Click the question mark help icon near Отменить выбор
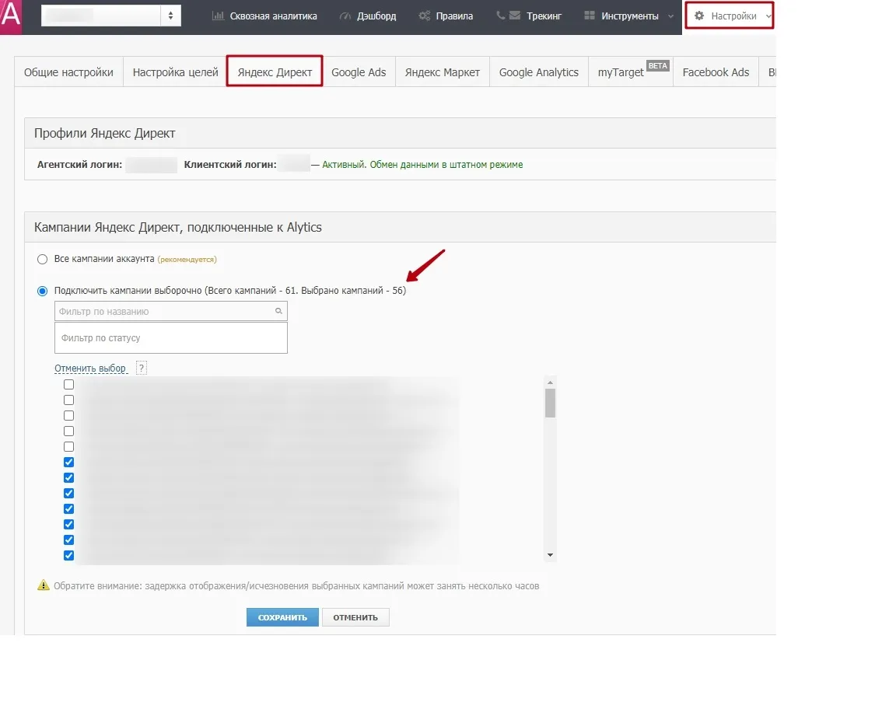Image resolution: width=896 pixels, height=709 pixels. pyautogui.click(x=142, y=368)
